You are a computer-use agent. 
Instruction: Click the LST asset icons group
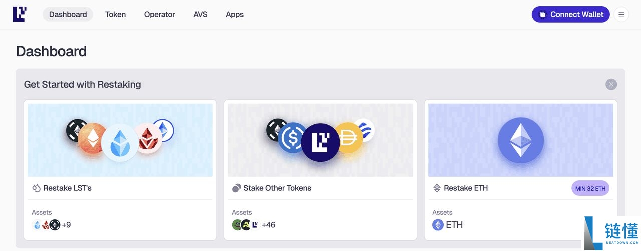(46, 225)
